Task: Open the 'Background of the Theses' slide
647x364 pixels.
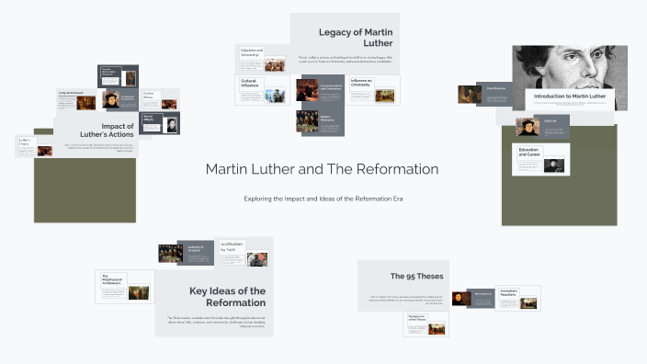Action: pos(426,324)
